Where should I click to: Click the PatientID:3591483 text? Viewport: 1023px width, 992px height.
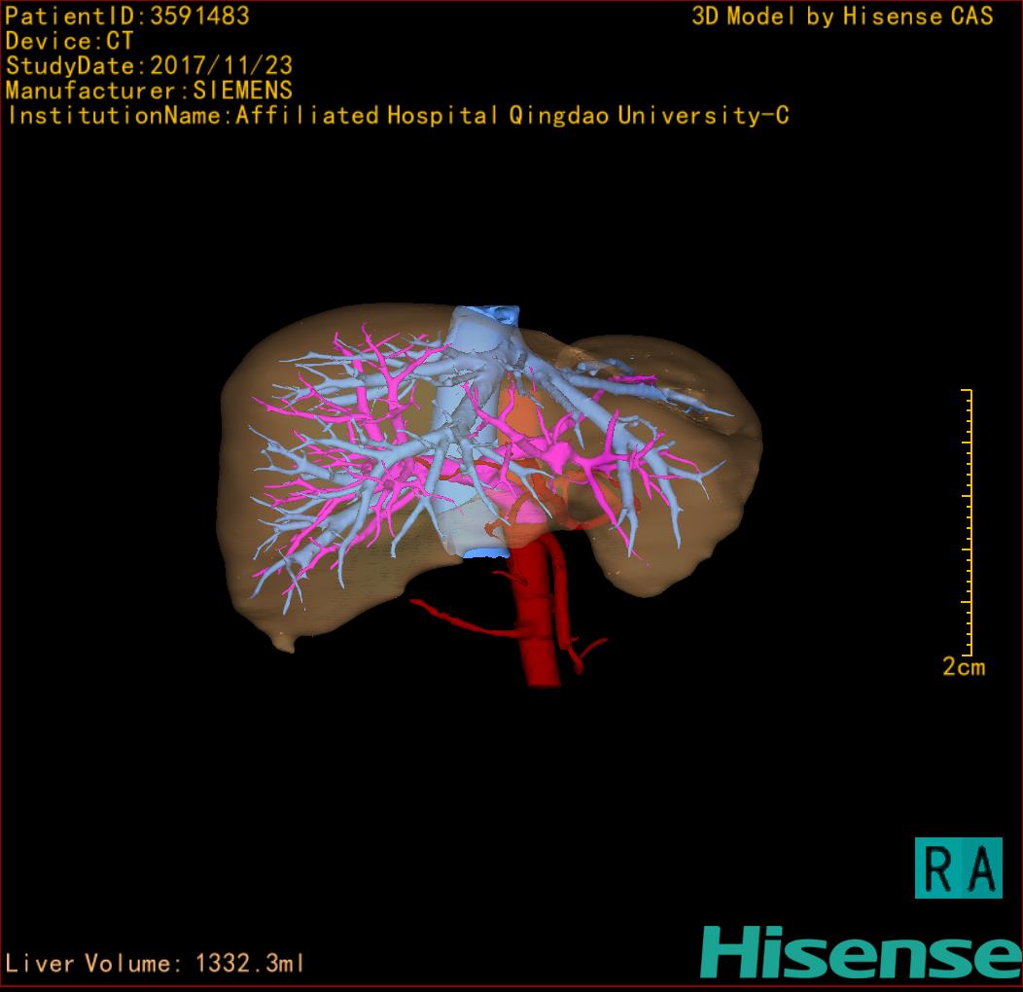[127, 17]
